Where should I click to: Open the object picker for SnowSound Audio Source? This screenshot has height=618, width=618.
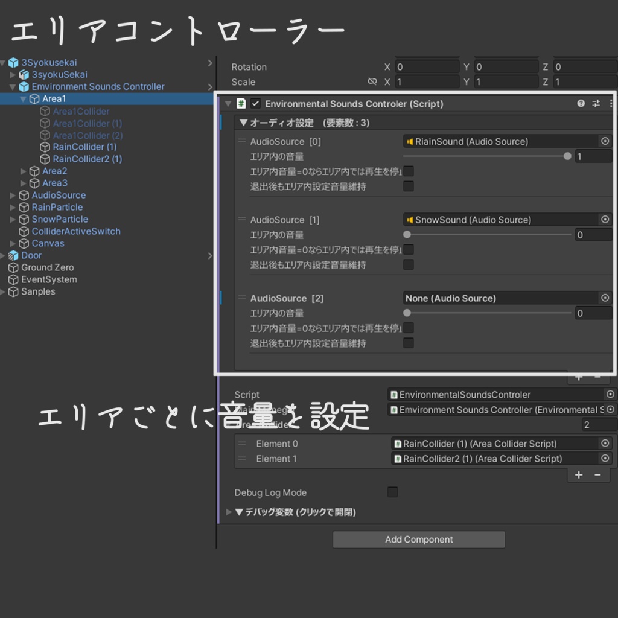tap(605, 220)
